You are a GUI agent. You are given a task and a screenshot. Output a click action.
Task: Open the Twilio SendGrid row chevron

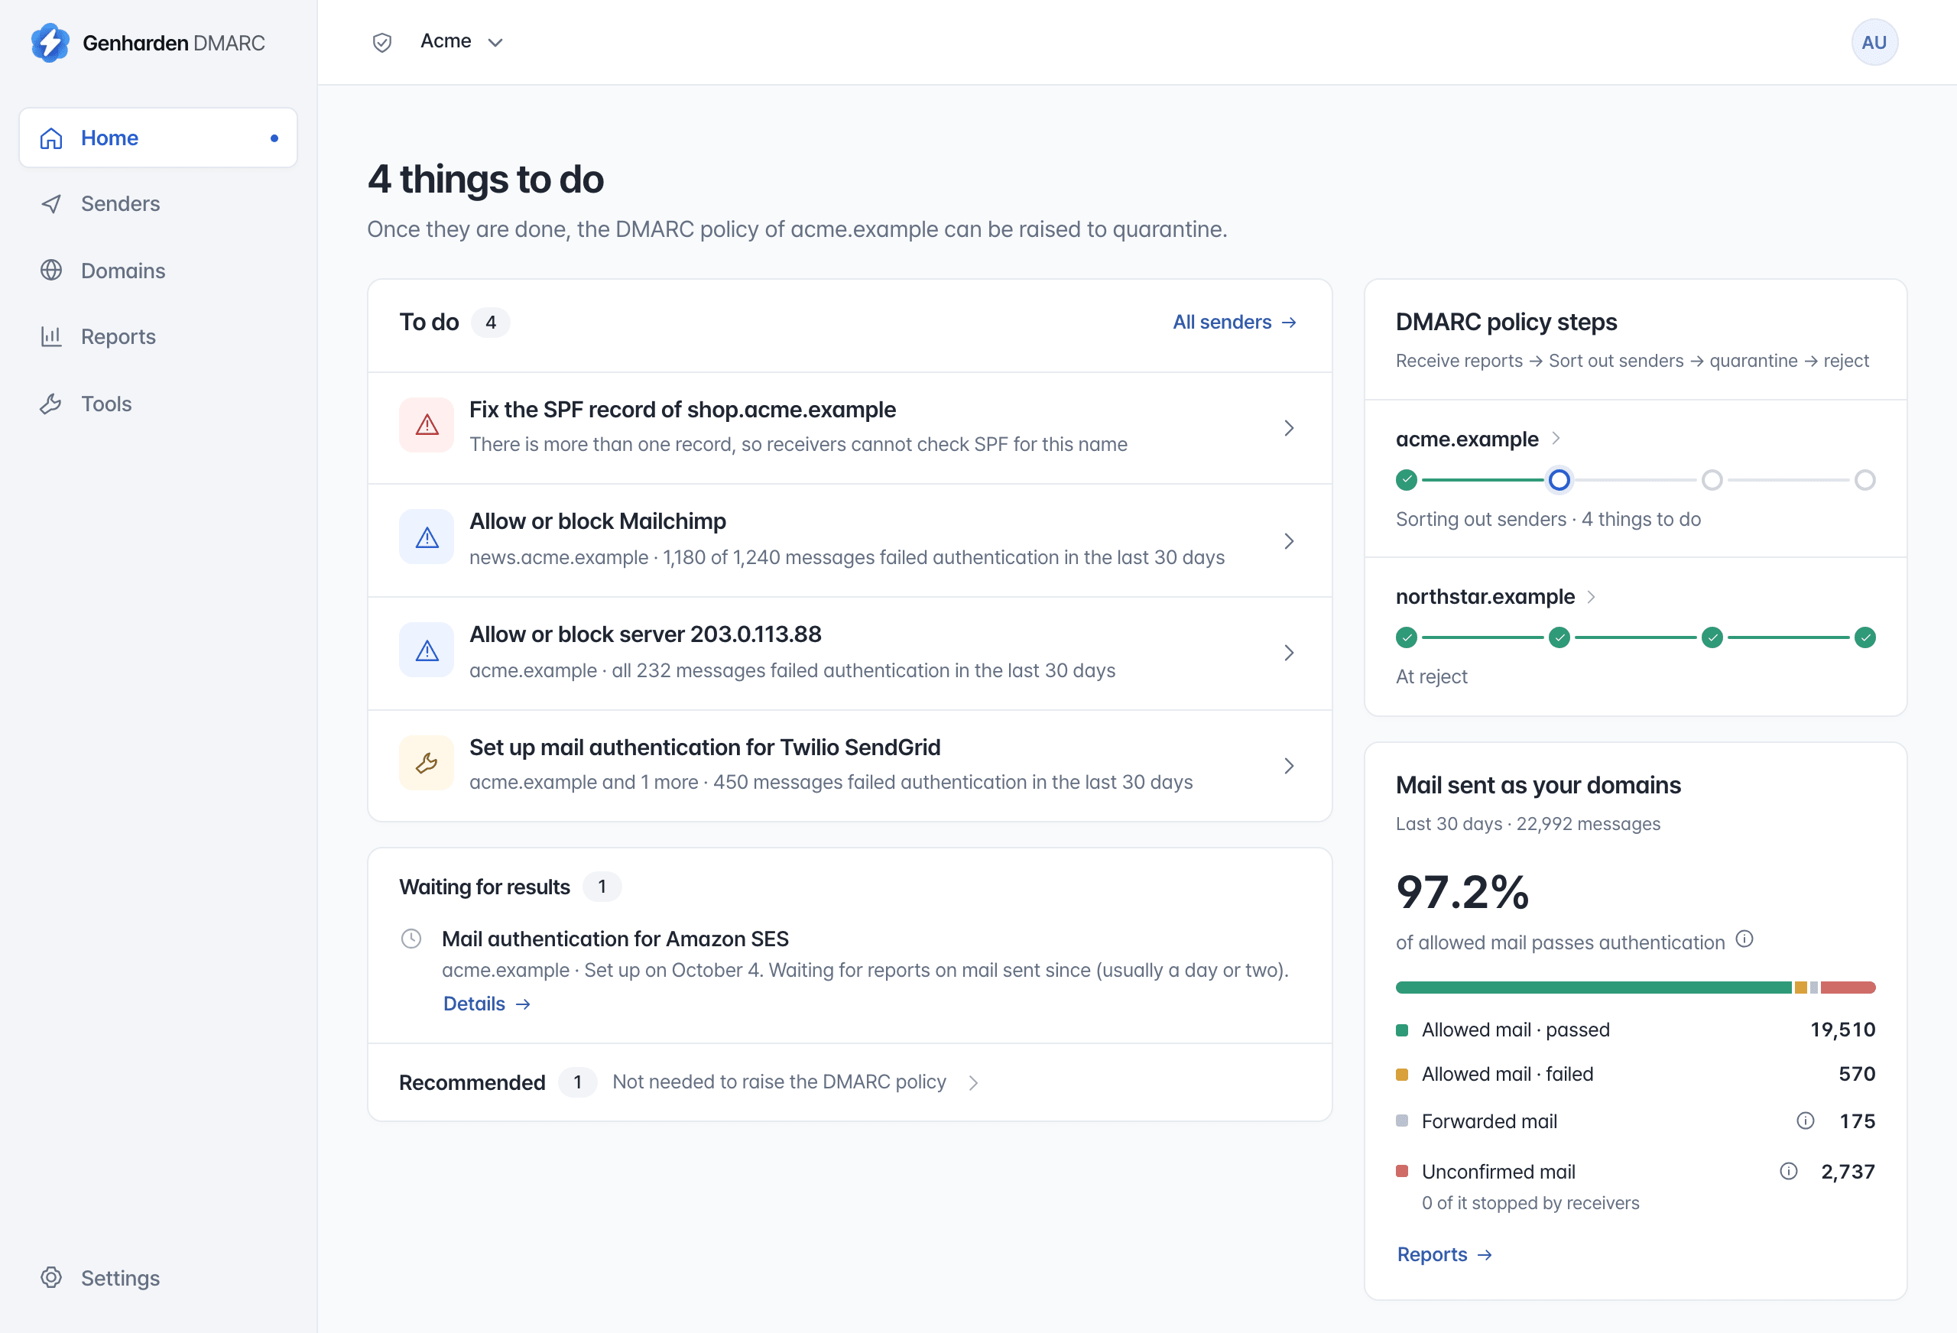coord(1288,765)
